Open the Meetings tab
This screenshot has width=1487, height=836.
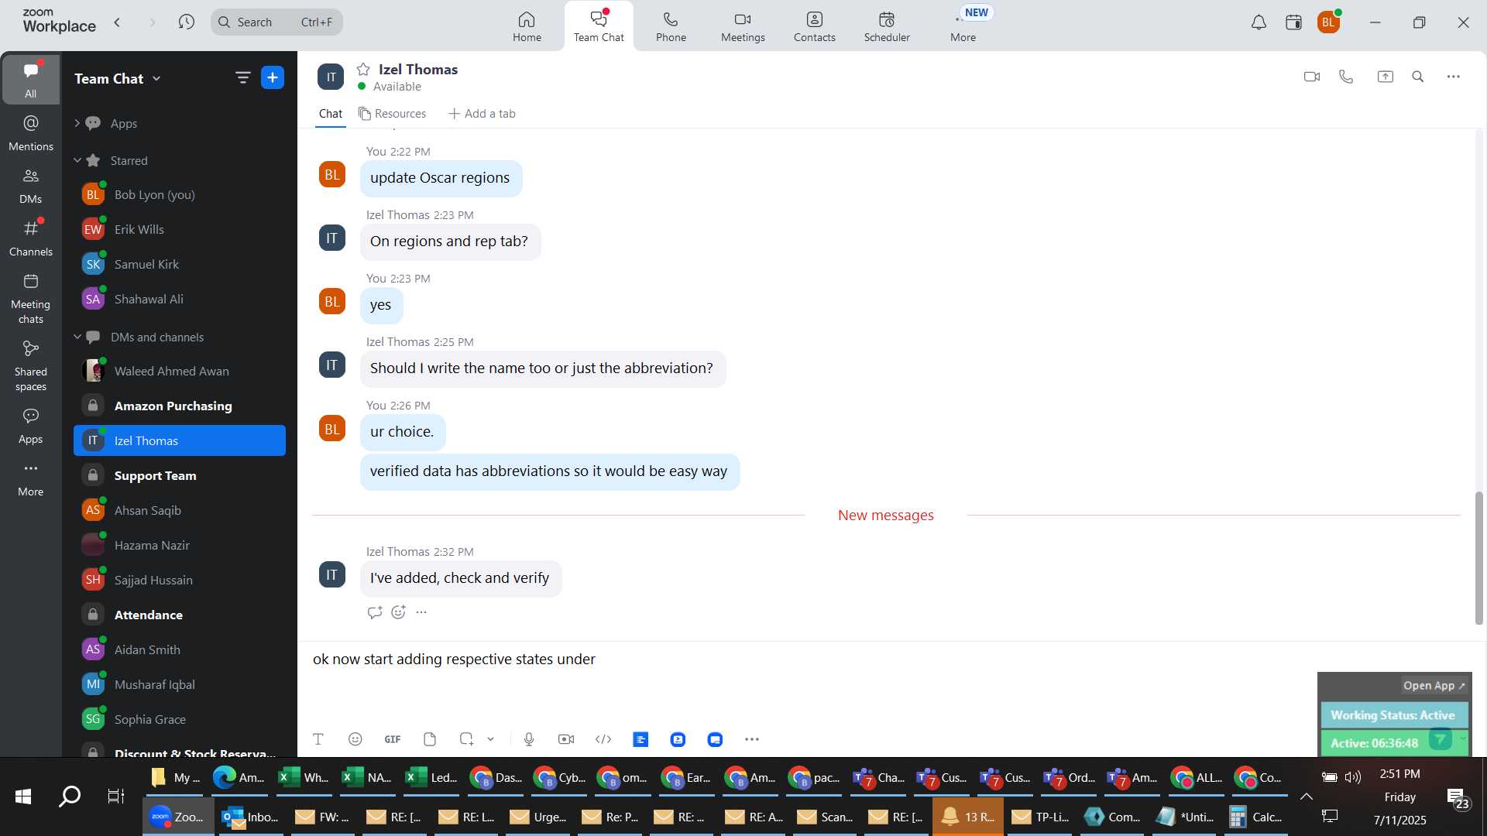pyautogui.click(x=743, y=26)
